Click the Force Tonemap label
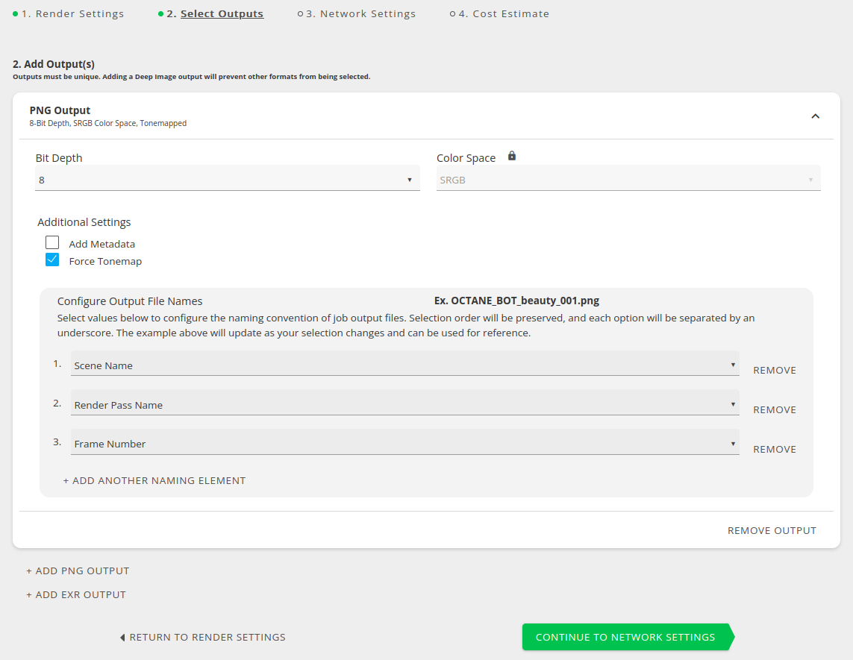853x660 pixels. (x=105, y=262)
